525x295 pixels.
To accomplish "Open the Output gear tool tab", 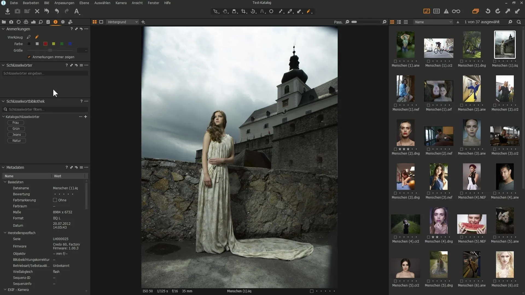I will point(63,22).
